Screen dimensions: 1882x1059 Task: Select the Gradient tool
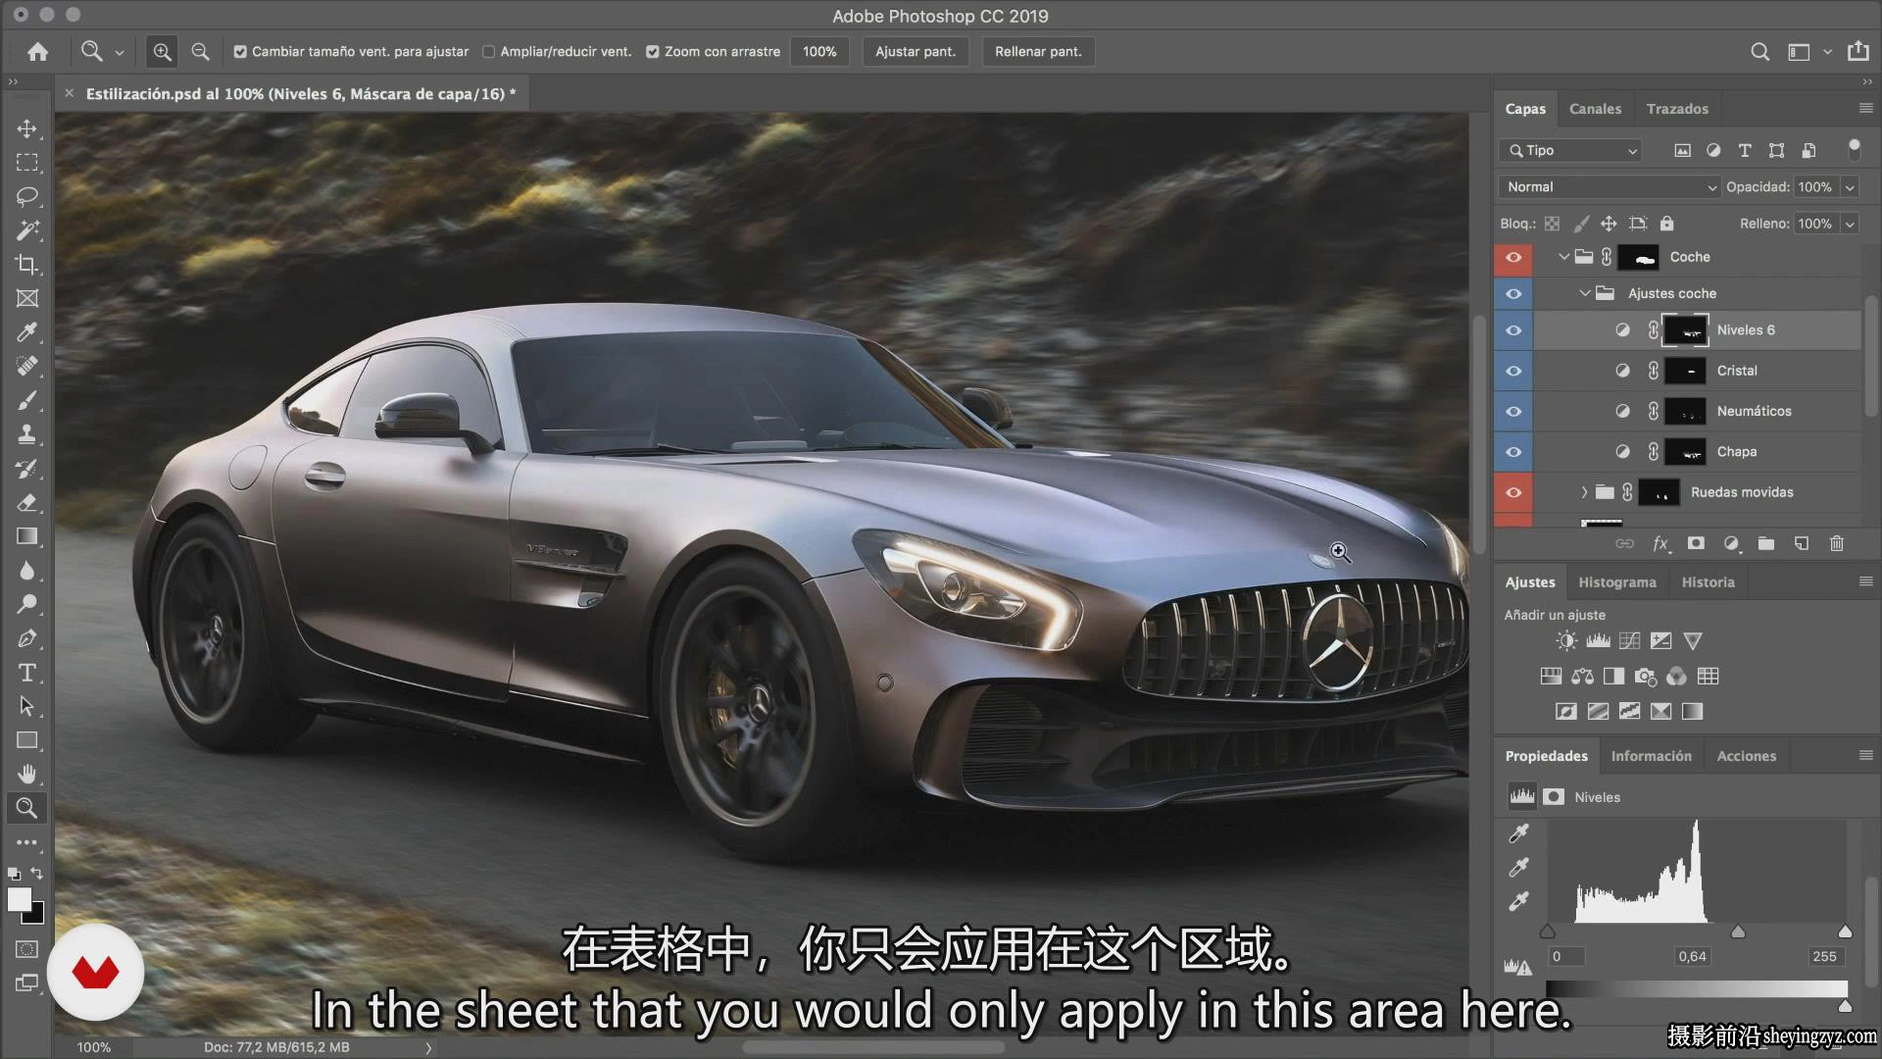(26, 536)
